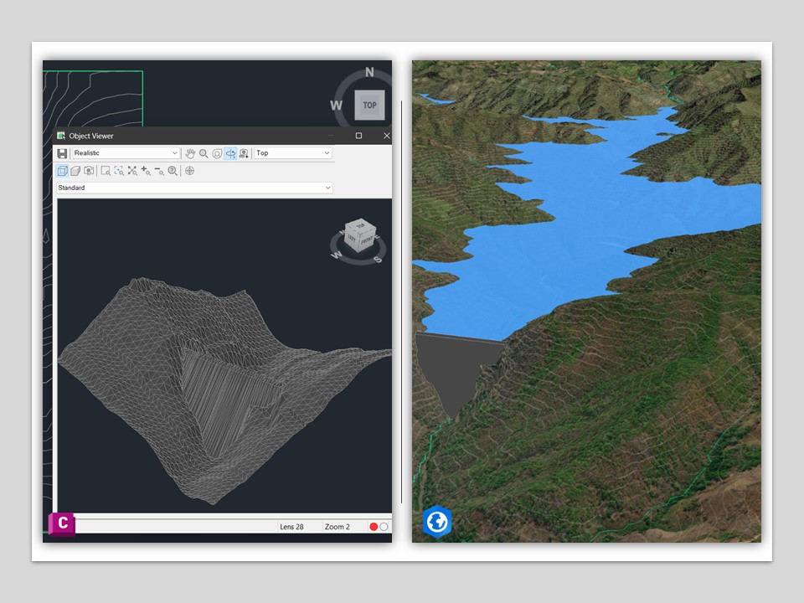Screen dimensions: 804x603
Task: Click the blue globe navigation icon
Action: coord(436,521)
